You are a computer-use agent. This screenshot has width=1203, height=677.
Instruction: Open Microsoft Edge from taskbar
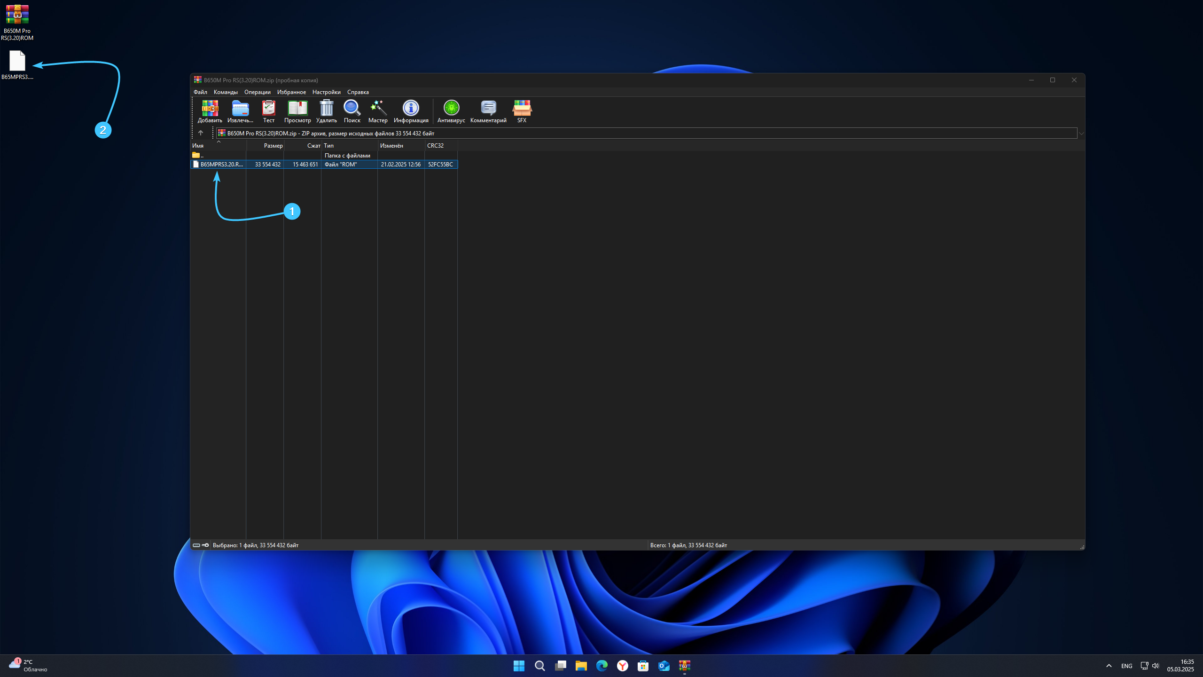pos(601,666)
